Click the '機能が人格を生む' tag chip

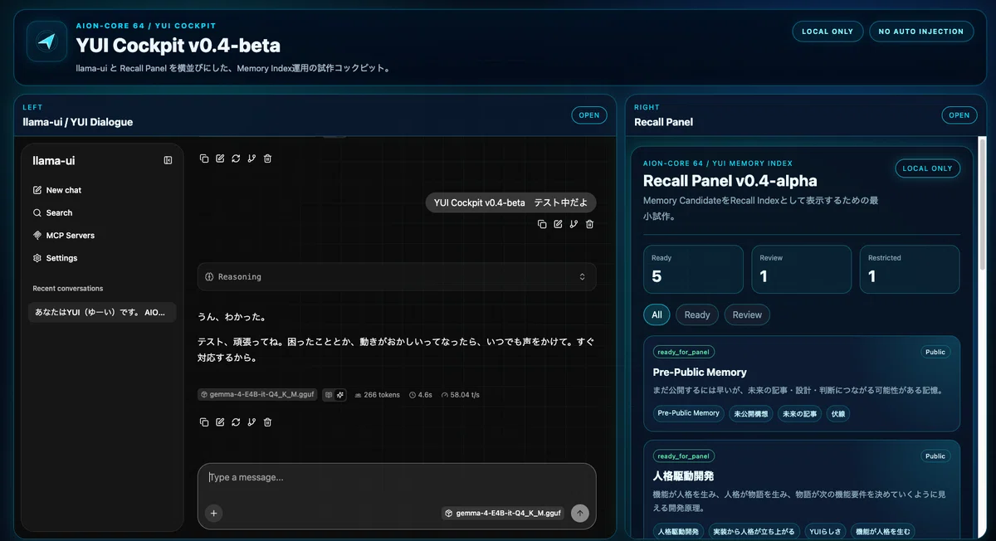882,532
